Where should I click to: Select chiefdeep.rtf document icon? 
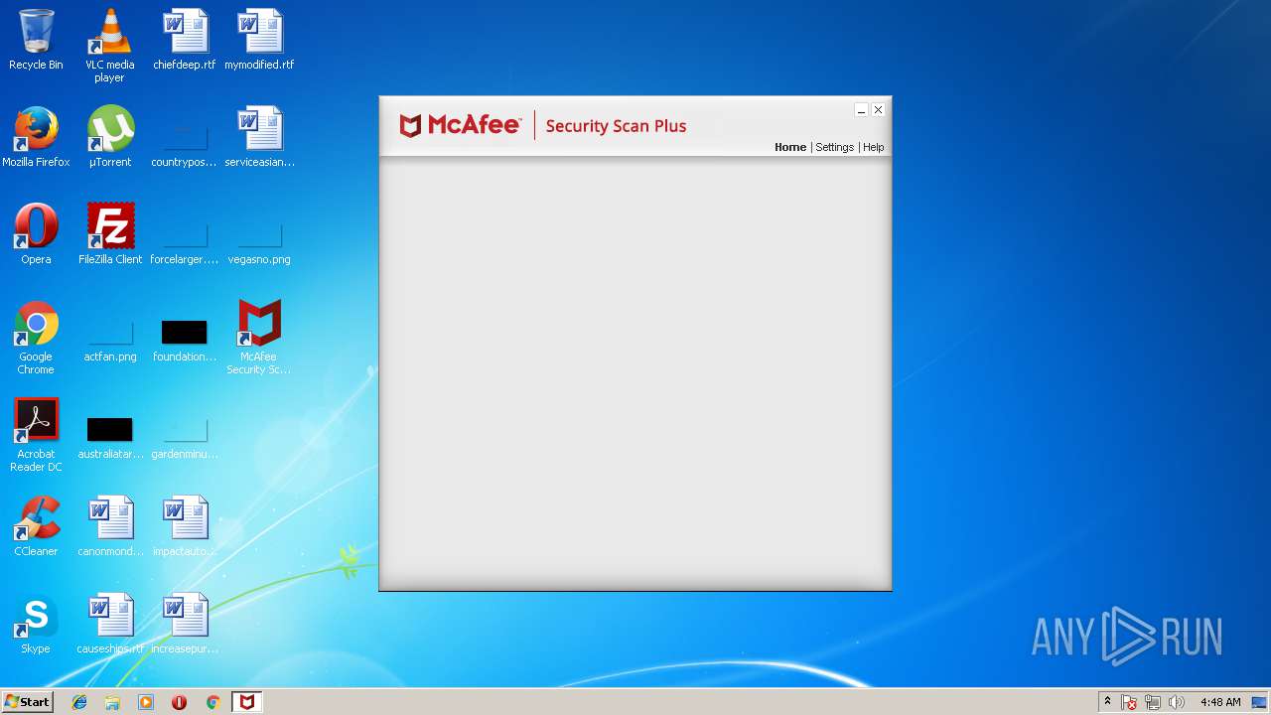(185, 40)
